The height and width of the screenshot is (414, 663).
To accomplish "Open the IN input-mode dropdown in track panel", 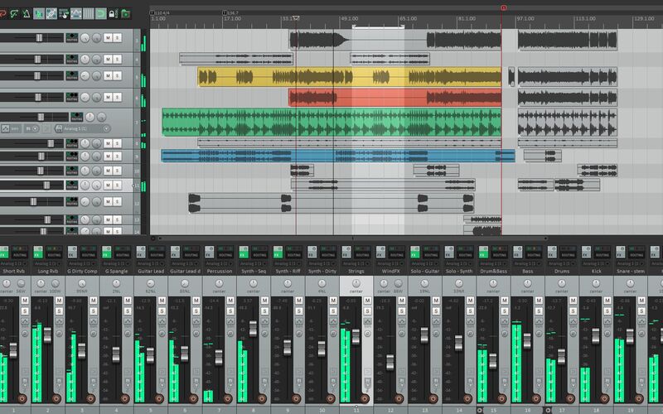I will click(x=31, y=128).
